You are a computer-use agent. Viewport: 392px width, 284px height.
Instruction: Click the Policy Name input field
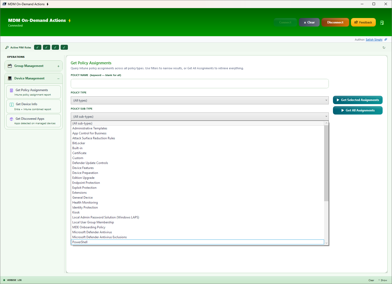click(x=199, y=84)
